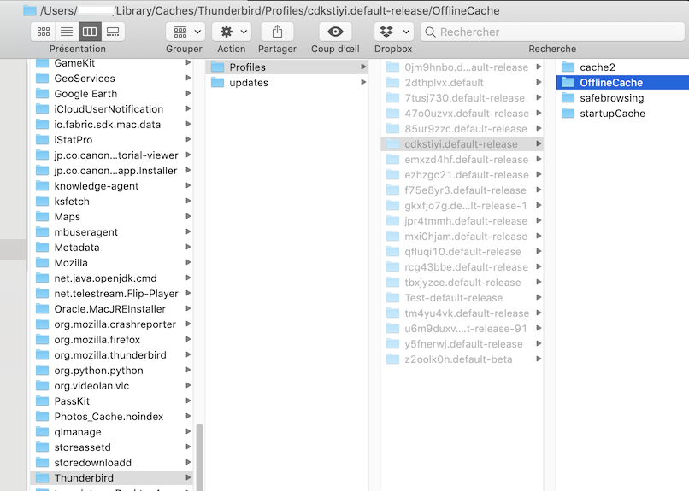The width and height of the screenshot is (689, 491).
Task: Select the org.mozilla.crashreporter folder
Action: tap(112, 324)
